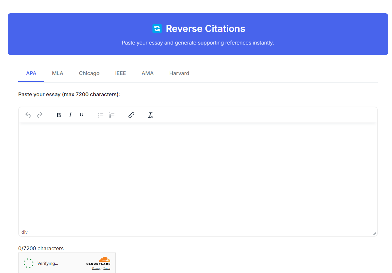Open the IEEE citation tab
The height and width of the screenshot is (273, 392).
tap(121, 73)
